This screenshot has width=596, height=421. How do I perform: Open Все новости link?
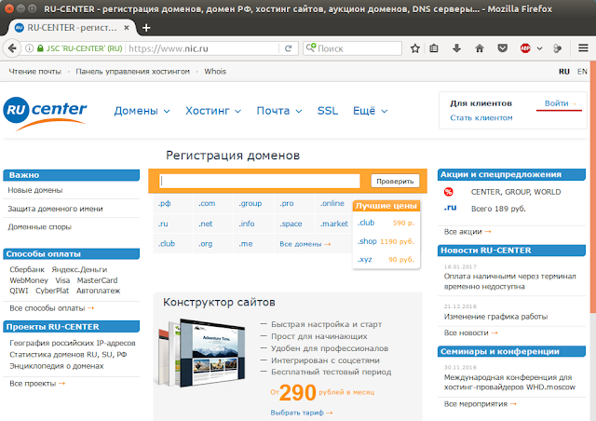470,333
